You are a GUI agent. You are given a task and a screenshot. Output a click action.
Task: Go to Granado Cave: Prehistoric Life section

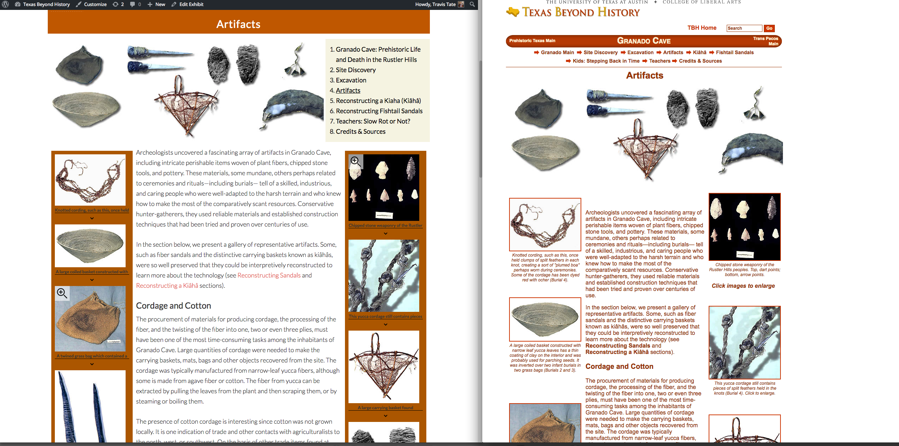coord(378,55)
